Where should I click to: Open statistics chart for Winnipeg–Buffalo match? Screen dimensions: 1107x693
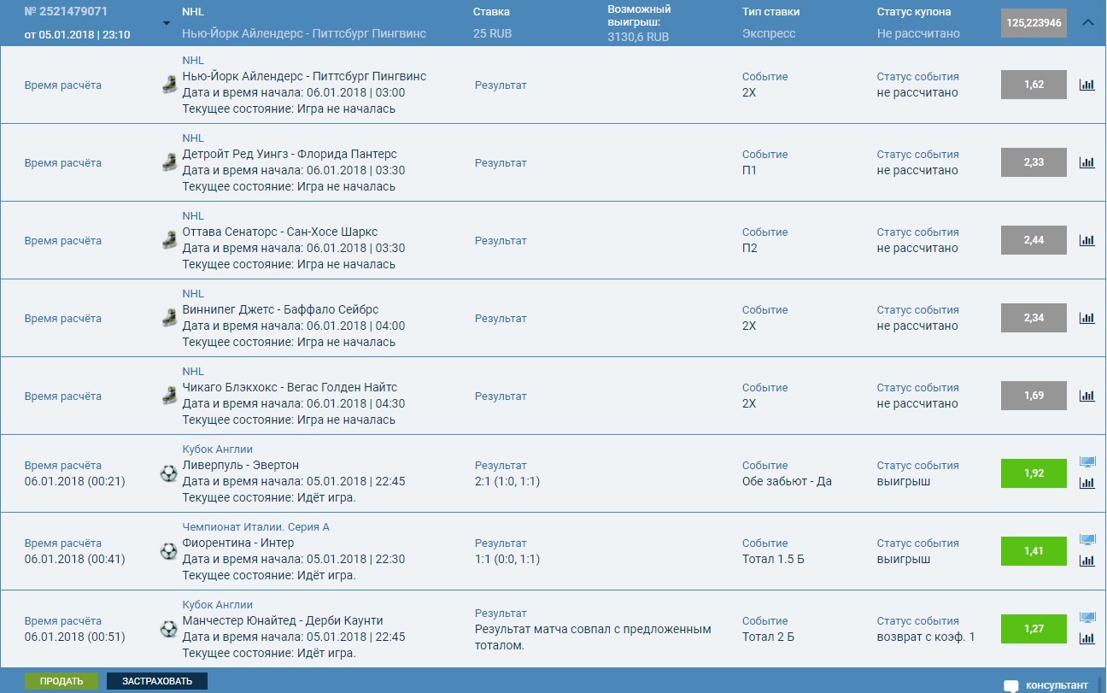(x=1086, y=318)
